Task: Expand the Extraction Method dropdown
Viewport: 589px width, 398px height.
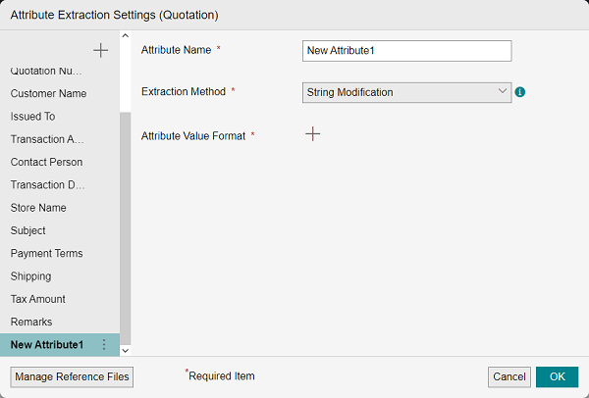Action: coord(407,92)
